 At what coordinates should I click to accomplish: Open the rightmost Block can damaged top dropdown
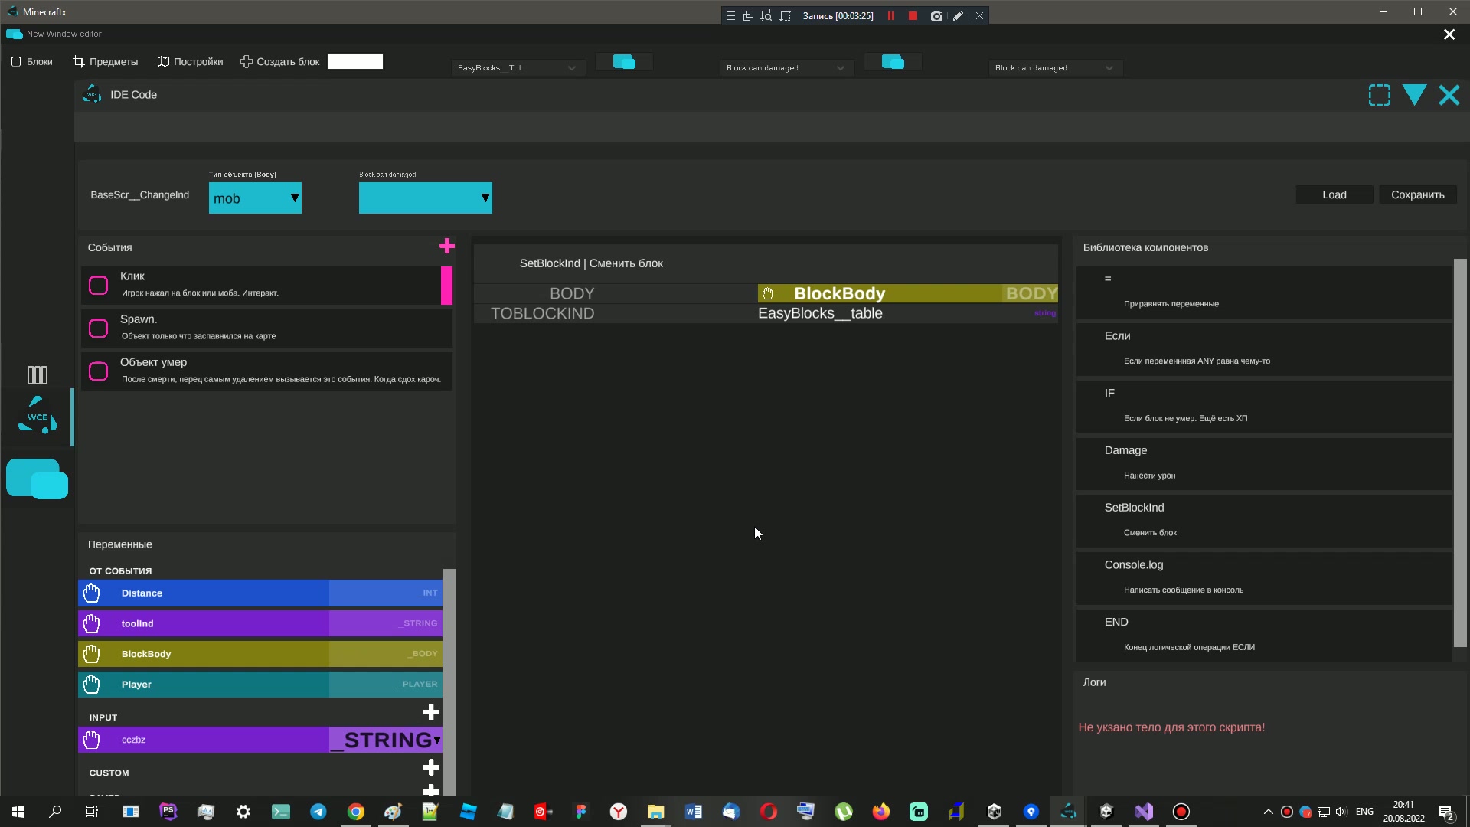point(1055,68)
